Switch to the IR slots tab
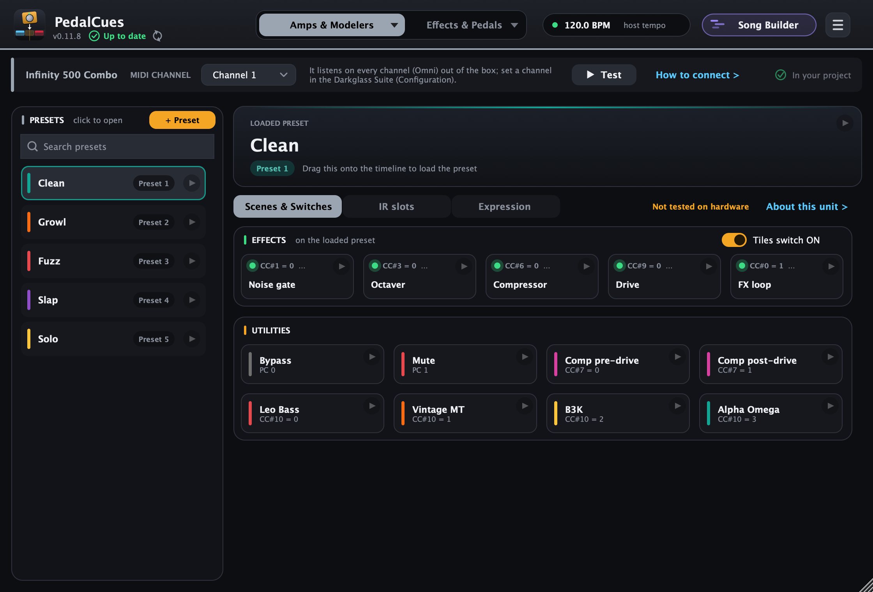873x592 pixels. [396, 206]
